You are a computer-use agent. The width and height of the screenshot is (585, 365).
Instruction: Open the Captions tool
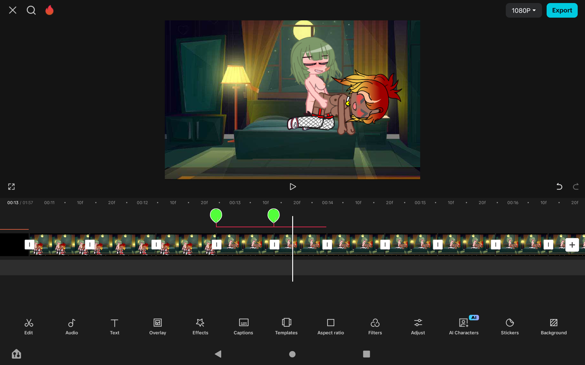(243, 326)
